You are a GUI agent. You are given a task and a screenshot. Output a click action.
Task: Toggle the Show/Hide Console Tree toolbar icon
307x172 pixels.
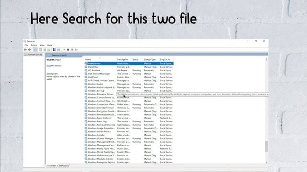(35, 50)
